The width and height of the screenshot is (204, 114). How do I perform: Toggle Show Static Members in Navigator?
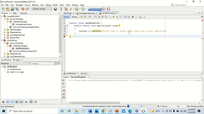(x=12, y=102)
